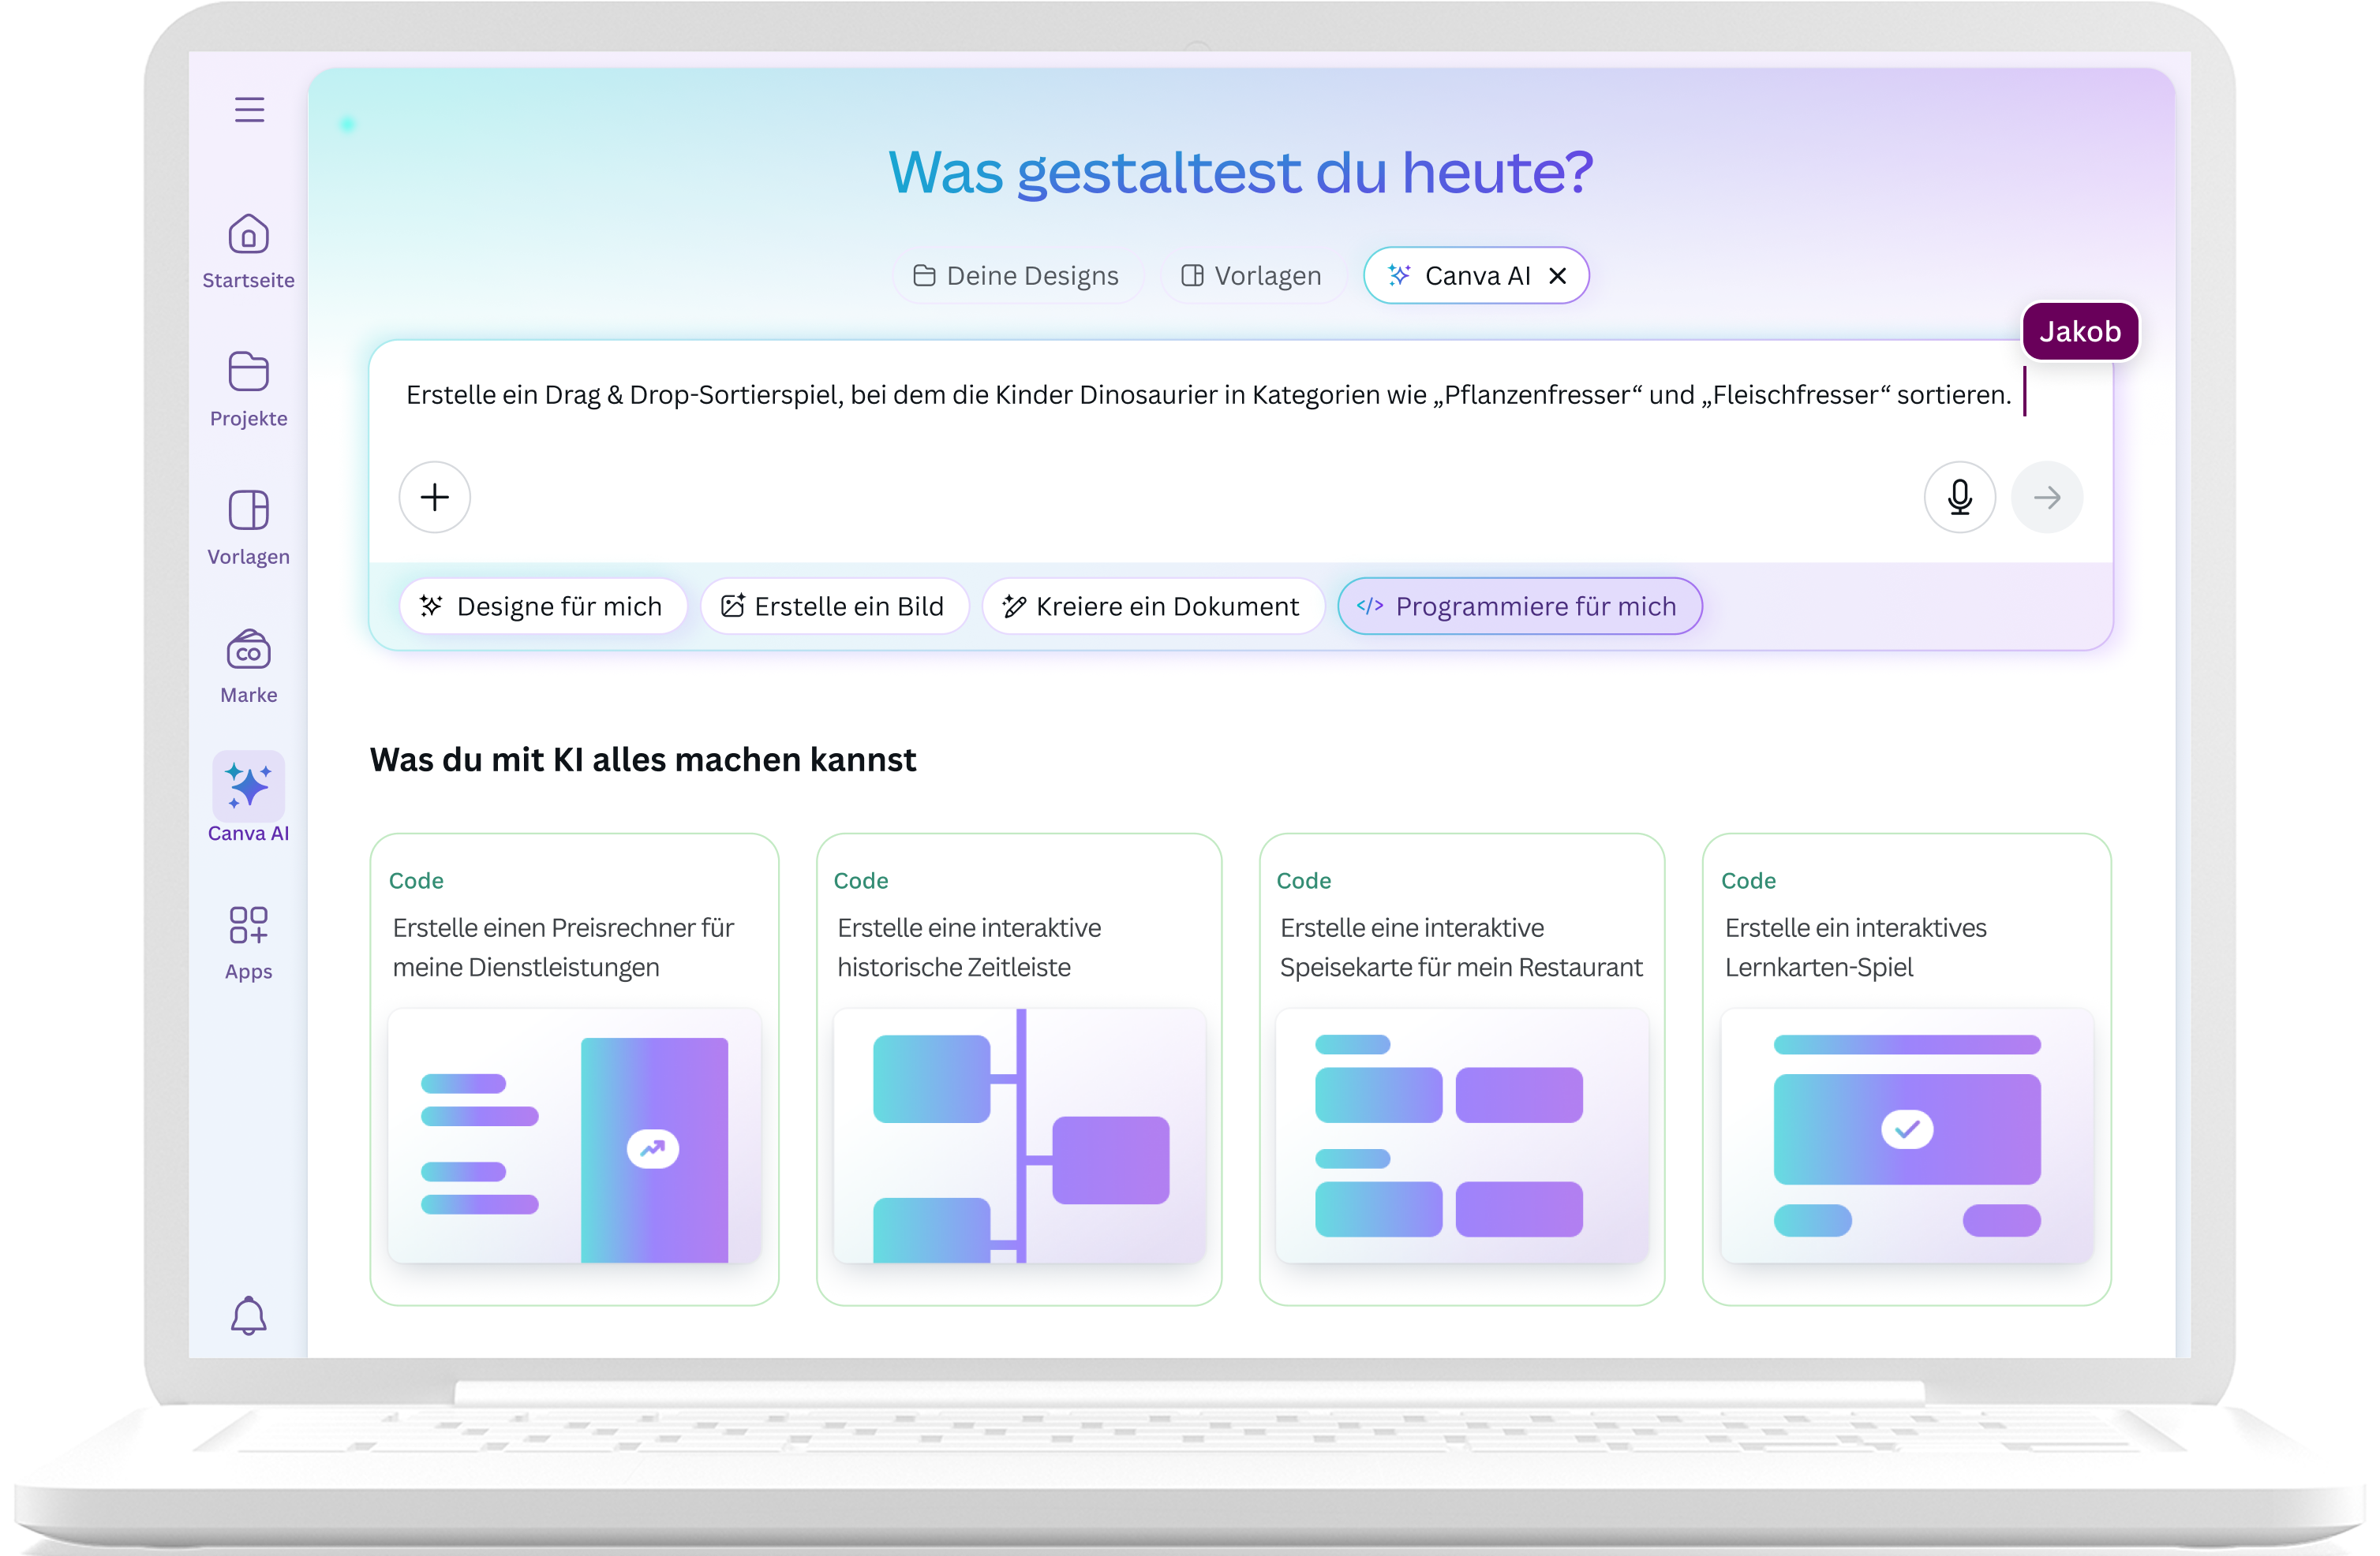This screenshot has width=2380, height=1556.
Task: Switch to Deine Designs tab
Action: point(1016,276)
